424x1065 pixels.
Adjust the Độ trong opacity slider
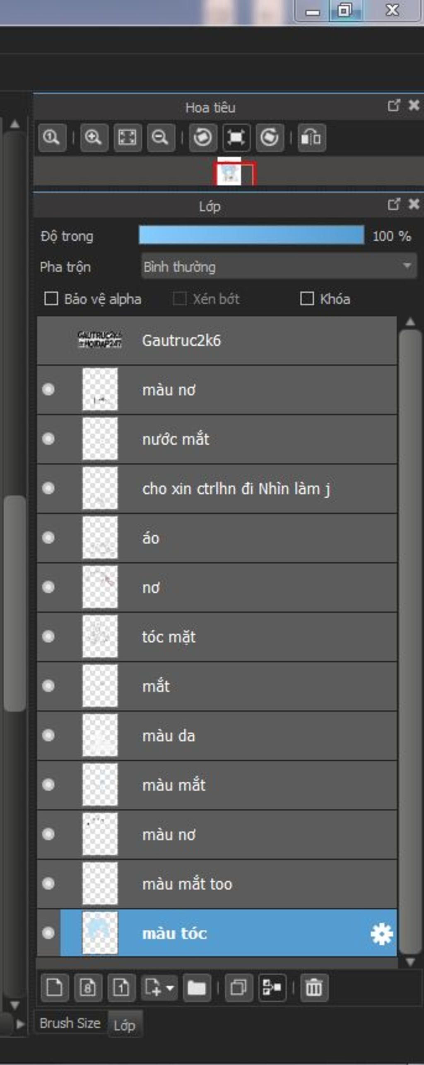(x=252, y=236)
